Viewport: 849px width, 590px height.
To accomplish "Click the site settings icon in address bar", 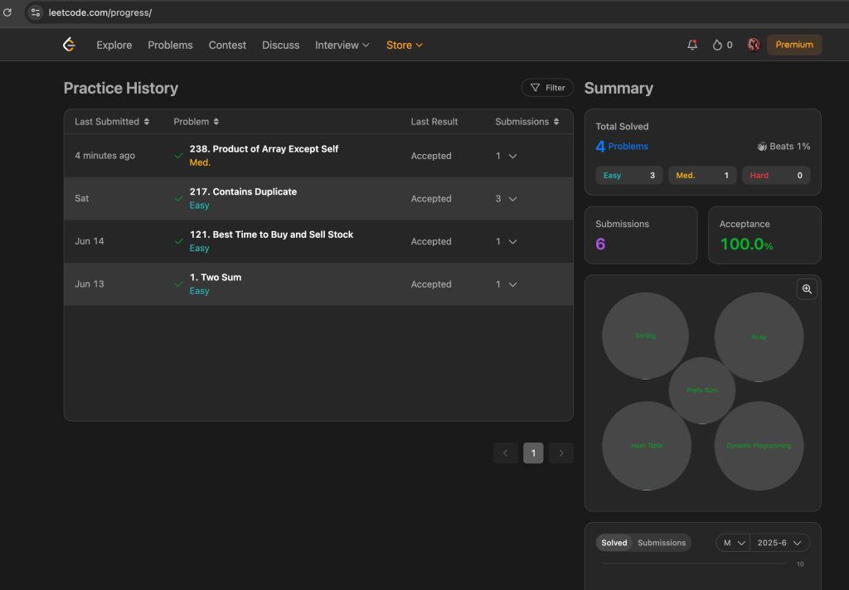I will pos(36,12).
